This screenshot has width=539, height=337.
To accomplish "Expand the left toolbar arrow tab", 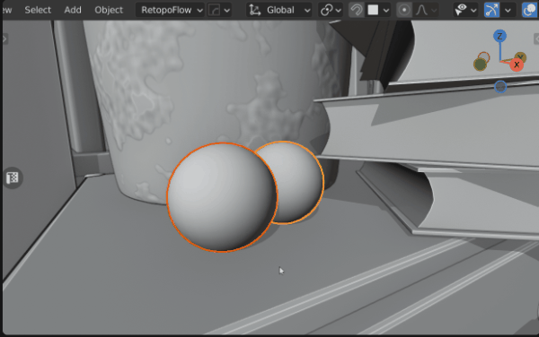I will click(x=4, y=39).
